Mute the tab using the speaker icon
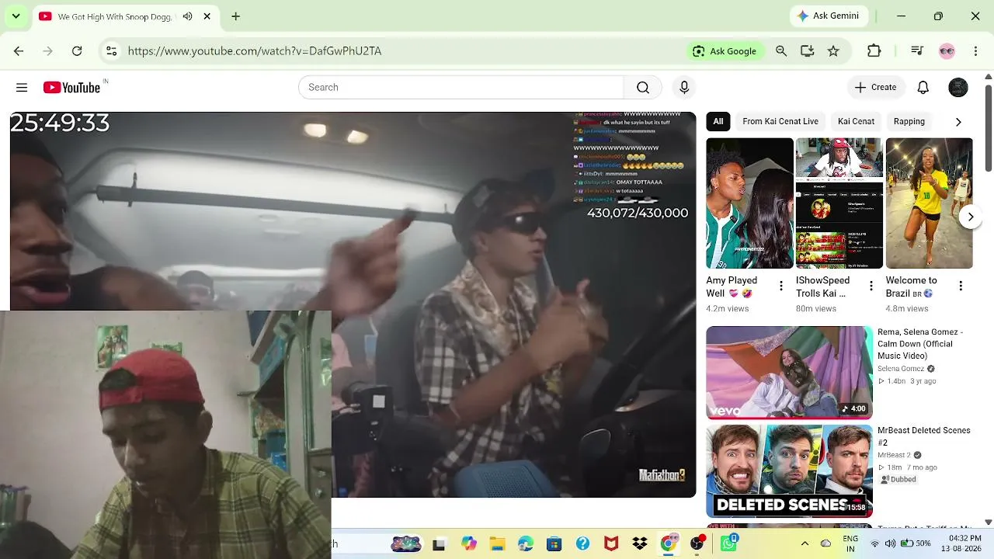The image size is (994, 559). (187, 16)
